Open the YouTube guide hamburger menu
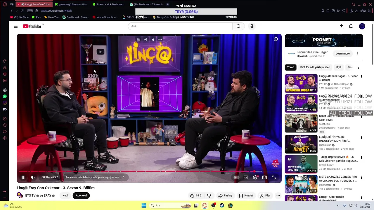This screenshot has width=374, height=210. (16, 26)
